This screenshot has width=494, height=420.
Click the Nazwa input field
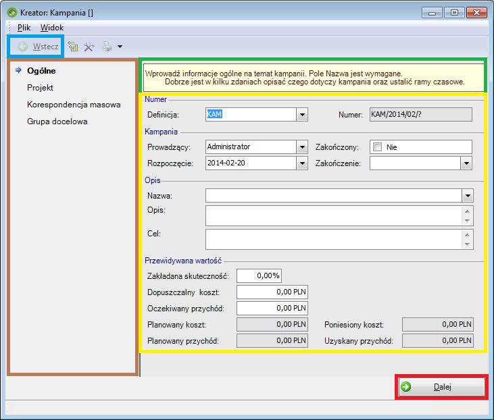(334, 196)
